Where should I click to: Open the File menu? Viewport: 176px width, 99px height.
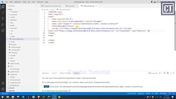(x=7, y=2)
